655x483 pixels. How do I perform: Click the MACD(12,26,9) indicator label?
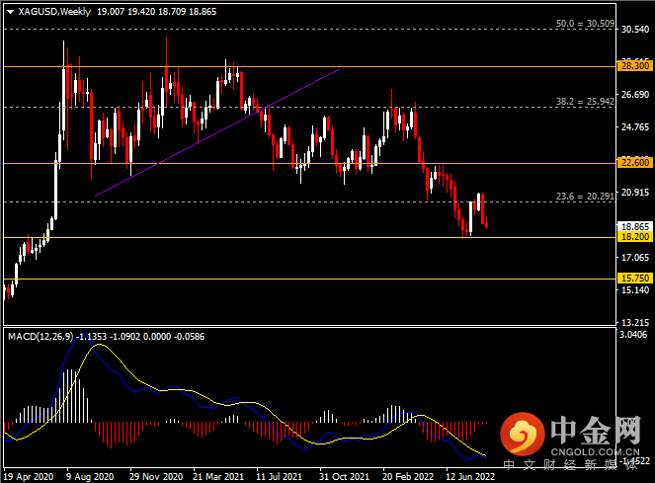pyautogui.click(x=37, y=337)
